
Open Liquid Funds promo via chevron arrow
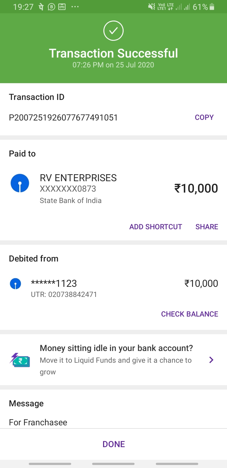(x=212, y=360)
